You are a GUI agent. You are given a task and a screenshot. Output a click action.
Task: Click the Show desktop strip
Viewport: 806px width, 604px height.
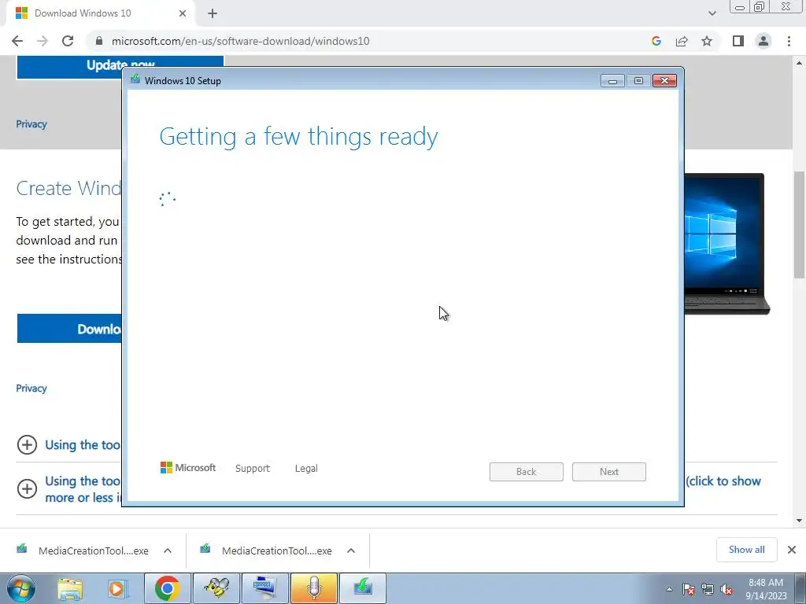point(802,588)
